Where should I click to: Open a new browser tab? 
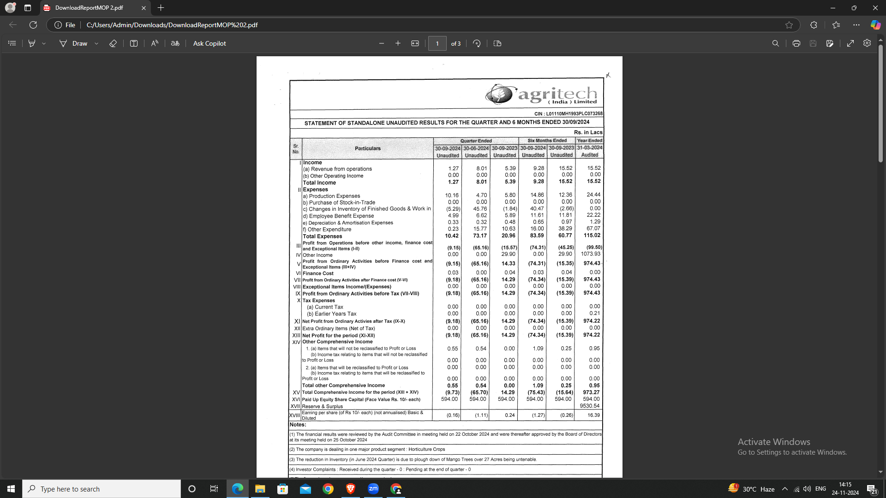click(x=161, y=8)
